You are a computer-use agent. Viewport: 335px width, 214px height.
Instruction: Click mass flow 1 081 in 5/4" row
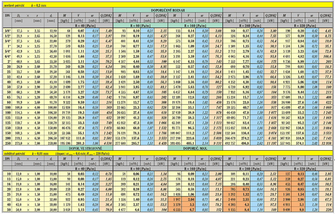coord(65,50)
